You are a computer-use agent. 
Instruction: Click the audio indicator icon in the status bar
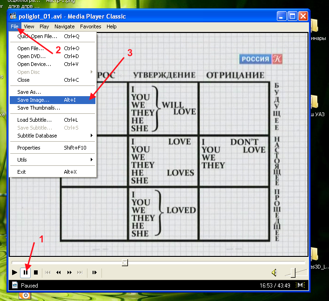point(300,285)
